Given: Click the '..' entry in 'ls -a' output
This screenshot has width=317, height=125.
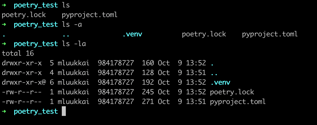Looking at the screenshot, I should [66, 35].
